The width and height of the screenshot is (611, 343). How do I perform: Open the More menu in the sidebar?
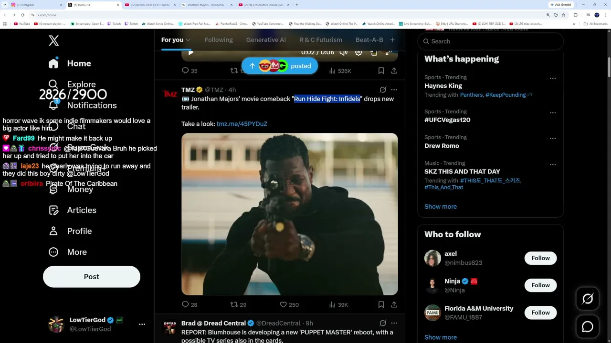click(68, 252)
